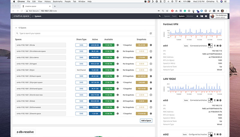Screen dimensions: 240x137
Task: Toggle the Static badge on eth2
Action: (184, 134)
